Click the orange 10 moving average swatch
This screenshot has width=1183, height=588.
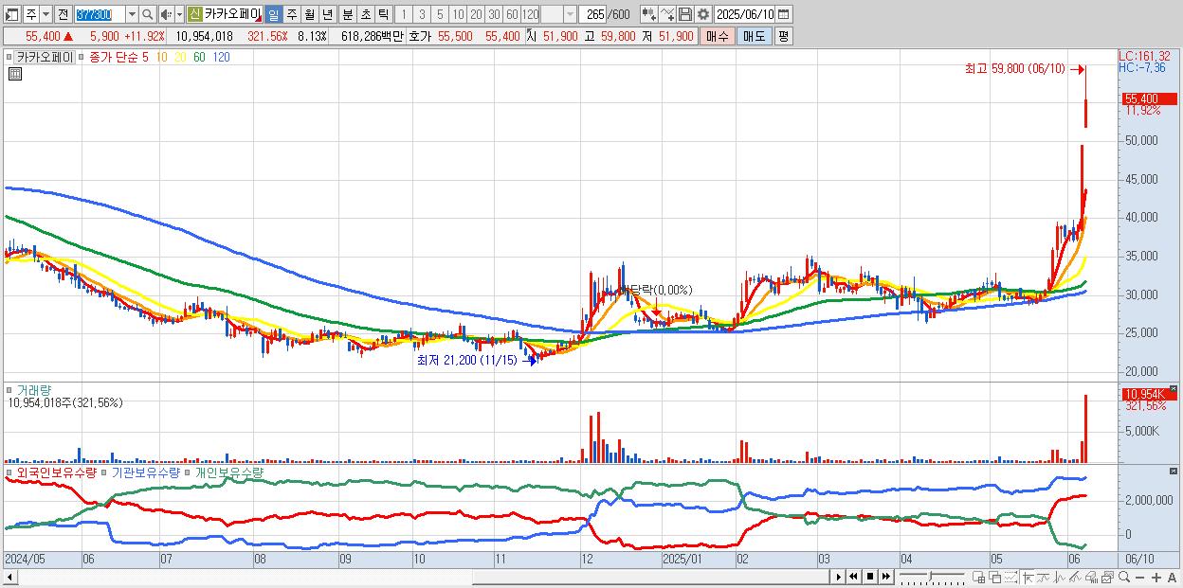[162, 57]
